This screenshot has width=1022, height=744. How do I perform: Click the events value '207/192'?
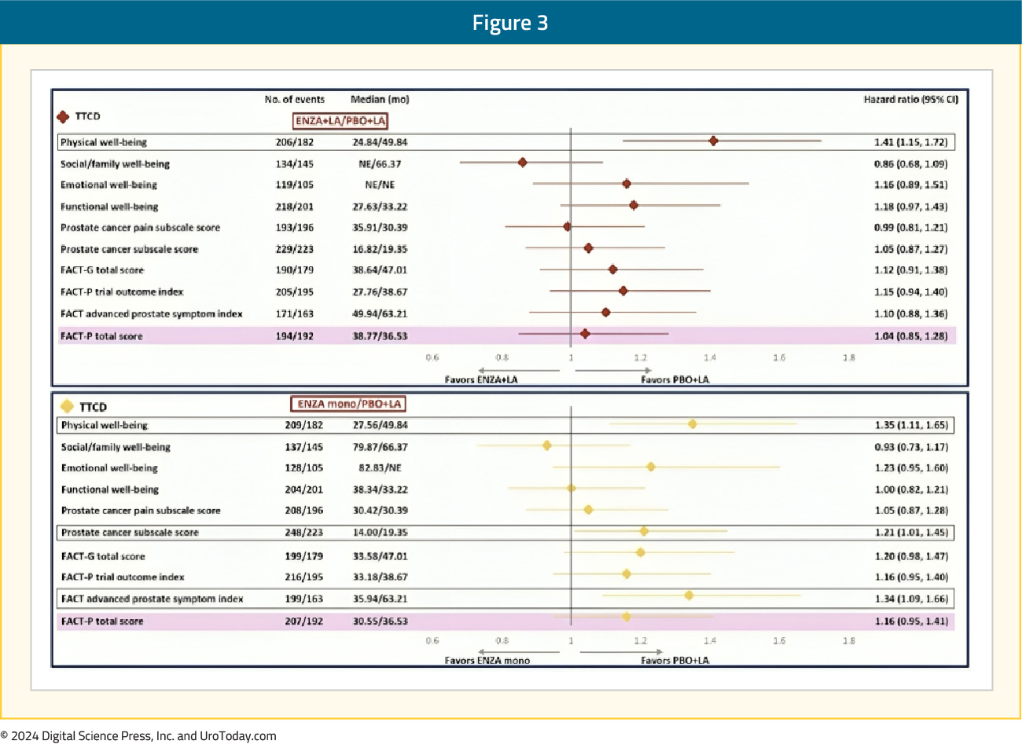[x=303, y=621]
